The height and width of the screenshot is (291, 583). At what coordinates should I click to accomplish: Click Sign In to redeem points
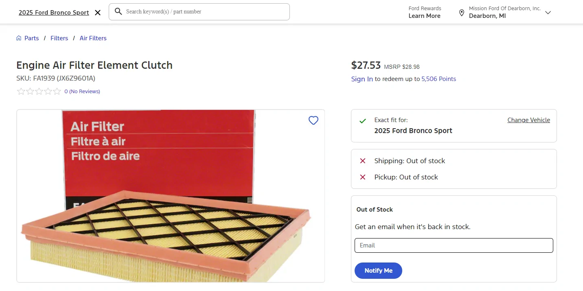coord(362,79)
